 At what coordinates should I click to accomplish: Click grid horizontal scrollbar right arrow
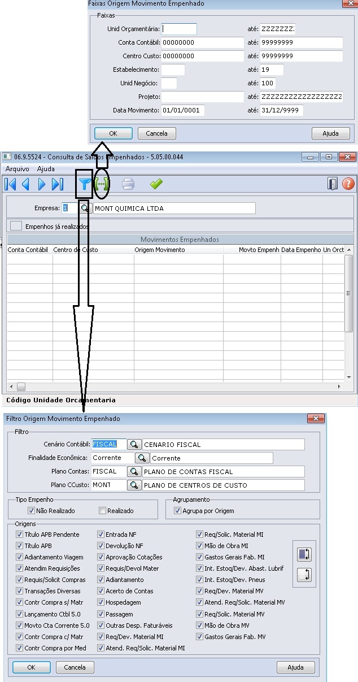339,387
